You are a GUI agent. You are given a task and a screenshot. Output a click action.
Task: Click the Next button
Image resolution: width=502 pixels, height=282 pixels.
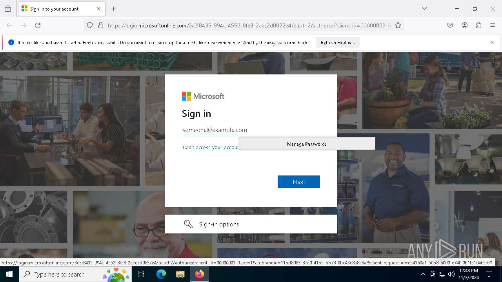[299, 182]
